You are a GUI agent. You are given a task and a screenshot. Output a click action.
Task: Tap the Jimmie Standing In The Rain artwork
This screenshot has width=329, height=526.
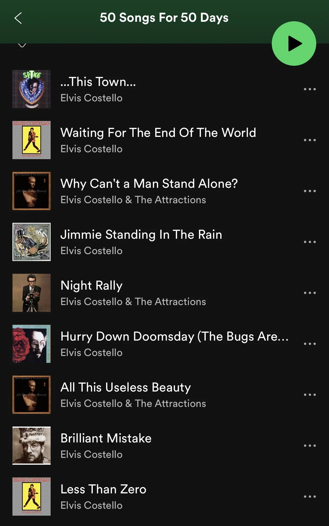(x=32, y=242)
